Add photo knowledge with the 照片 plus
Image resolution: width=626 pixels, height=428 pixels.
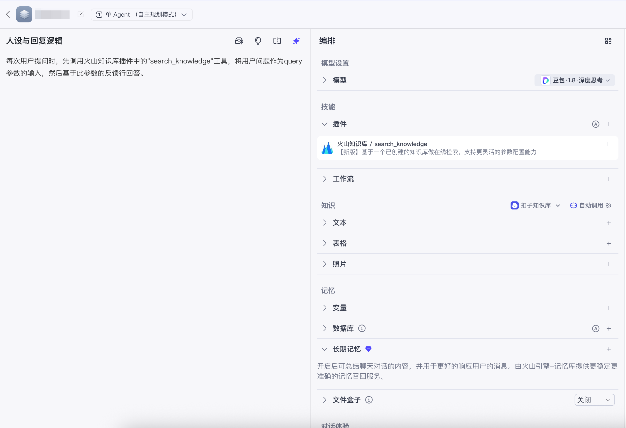(x=609, y=264)
